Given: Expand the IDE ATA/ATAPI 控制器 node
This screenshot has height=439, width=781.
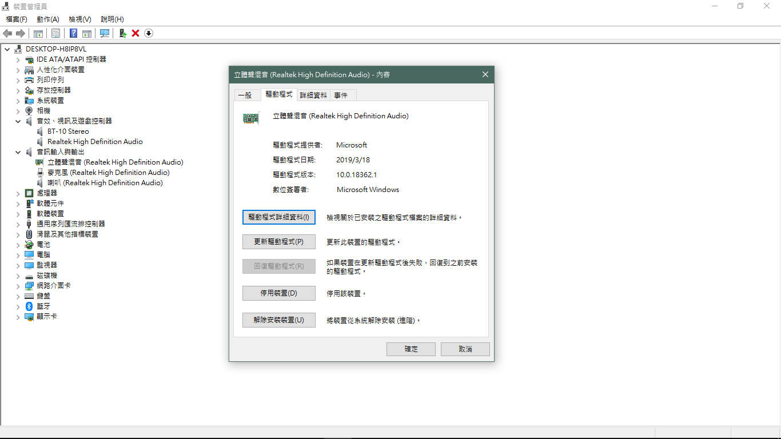Looking at the screenshot, I should 18,59.
